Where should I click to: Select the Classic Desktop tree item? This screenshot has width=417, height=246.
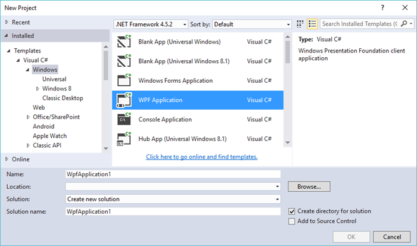pyautogui.click(x=63, y=98)
